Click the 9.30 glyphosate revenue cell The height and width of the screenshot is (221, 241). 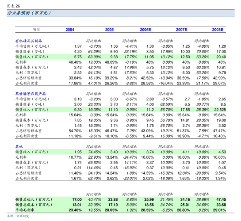(78, 110)
